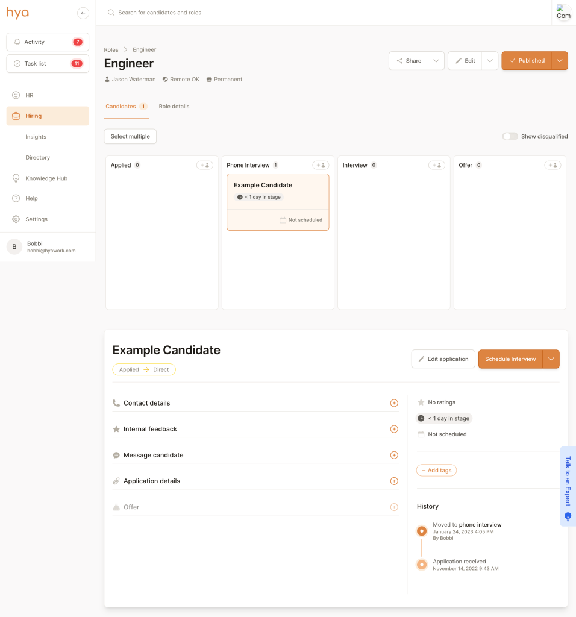Click add candidate icon in Interview column

437,165
